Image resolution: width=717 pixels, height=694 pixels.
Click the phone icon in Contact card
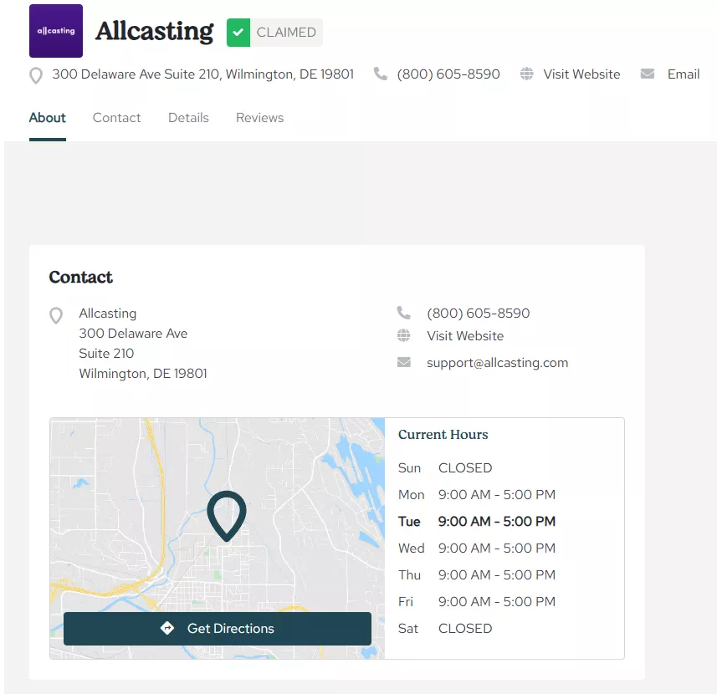(404, 313)
